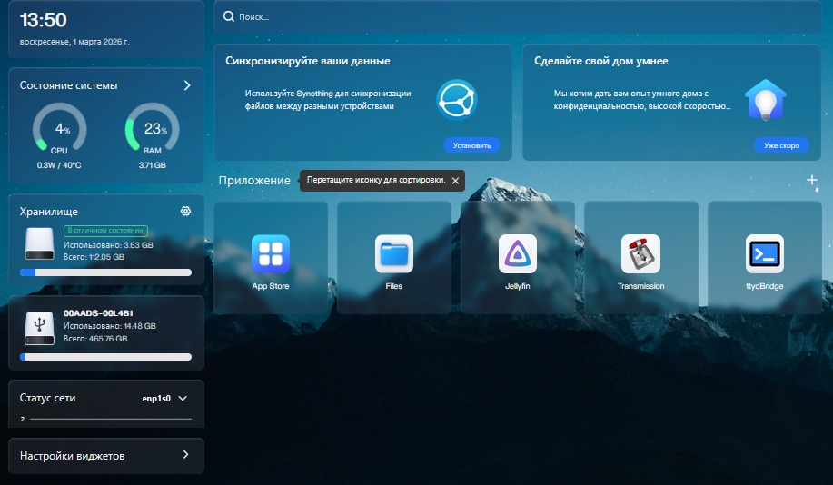Expand the Состояние системы panel arrow

point(187,85)
